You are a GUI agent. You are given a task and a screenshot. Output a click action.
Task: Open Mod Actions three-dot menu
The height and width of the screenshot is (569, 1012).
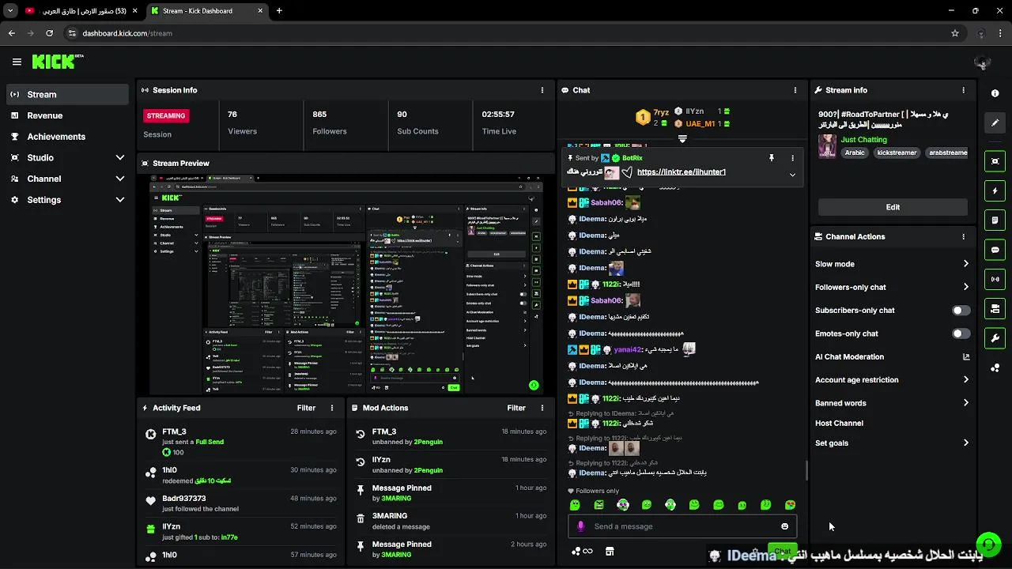[x=542, y=408]
